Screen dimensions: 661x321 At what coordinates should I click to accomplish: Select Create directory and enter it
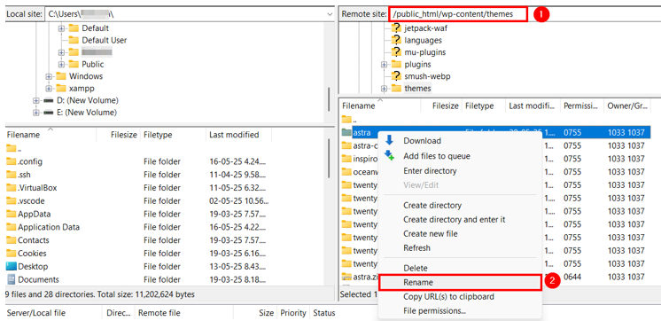tap(454, 220)
